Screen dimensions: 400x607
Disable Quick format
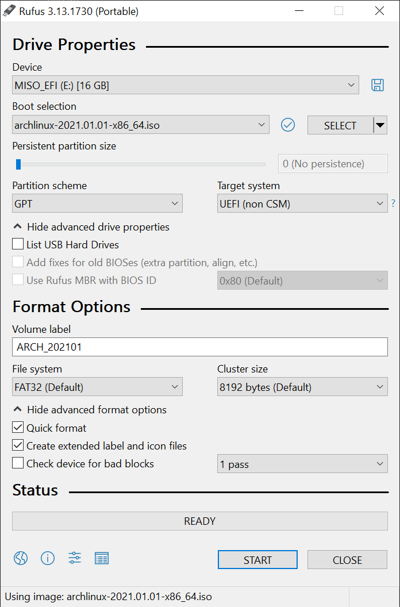click(x=17, y=428)
